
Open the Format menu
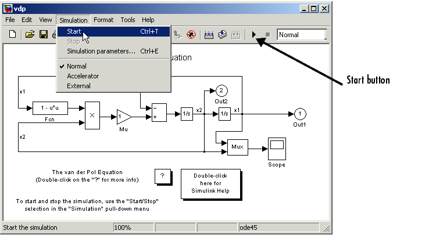click(x=103, y=20)
